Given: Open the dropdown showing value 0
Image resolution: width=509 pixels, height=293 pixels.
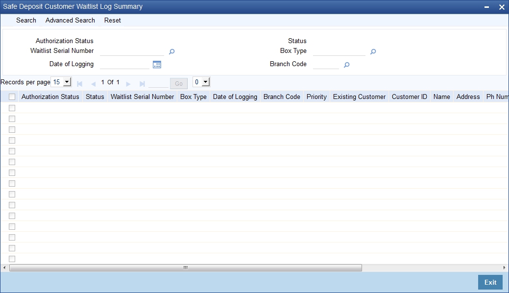Looking at the screenshot, I should (x=201, y=82).
